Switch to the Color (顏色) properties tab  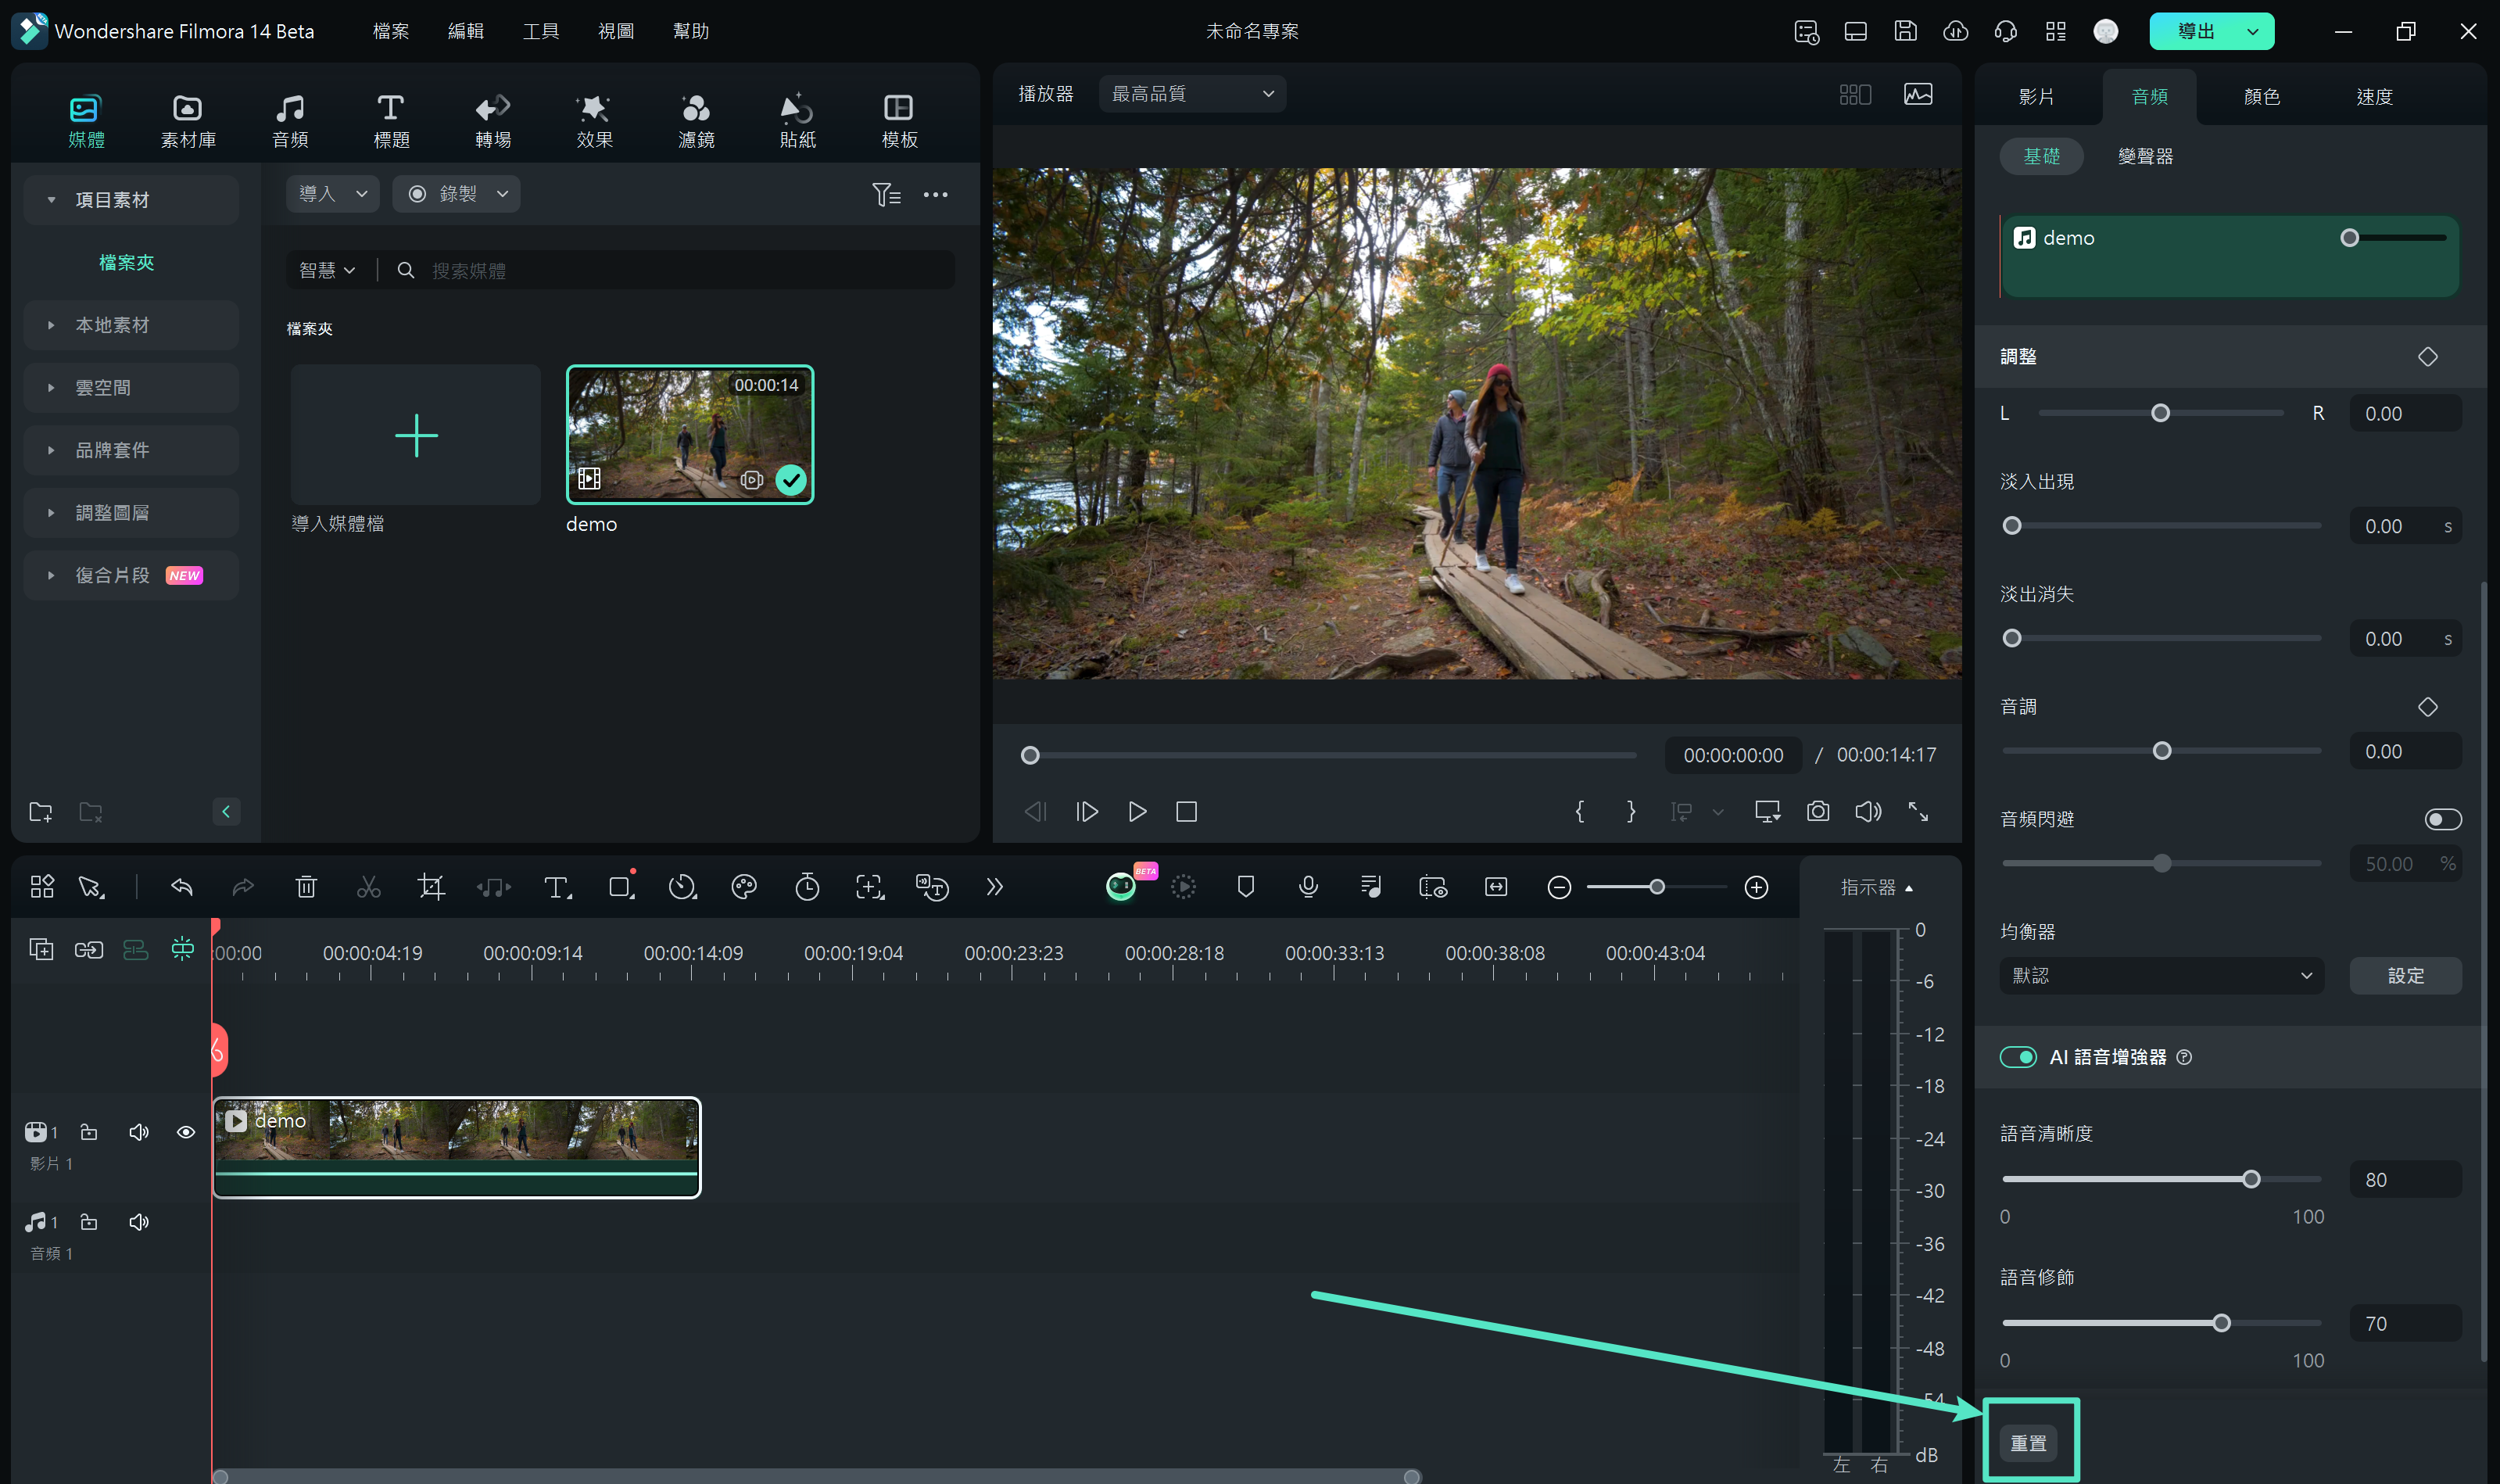point(2261,97)
